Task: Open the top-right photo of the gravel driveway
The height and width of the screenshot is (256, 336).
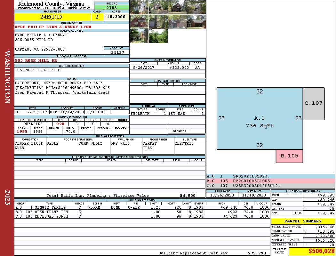Action: tap(196, 7)
